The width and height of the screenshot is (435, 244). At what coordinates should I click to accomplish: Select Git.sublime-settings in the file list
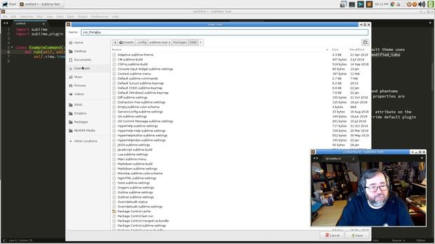[132, 117]
